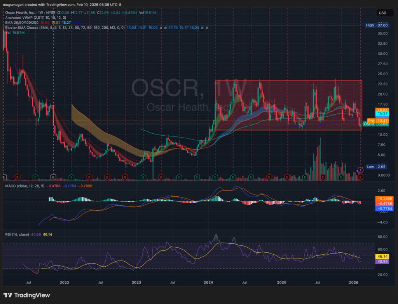
Task: Click the Low 2.05 price label
Action: 375,167
